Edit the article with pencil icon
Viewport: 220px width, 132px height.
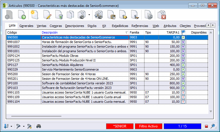tap(47, 15)
